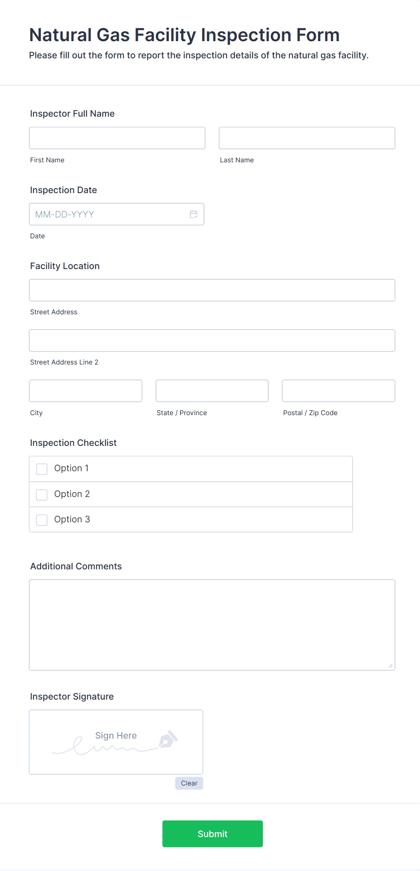Click the MM-DD-YYYY date field
This screenshot has height=871, width=420.
point(117,214)
